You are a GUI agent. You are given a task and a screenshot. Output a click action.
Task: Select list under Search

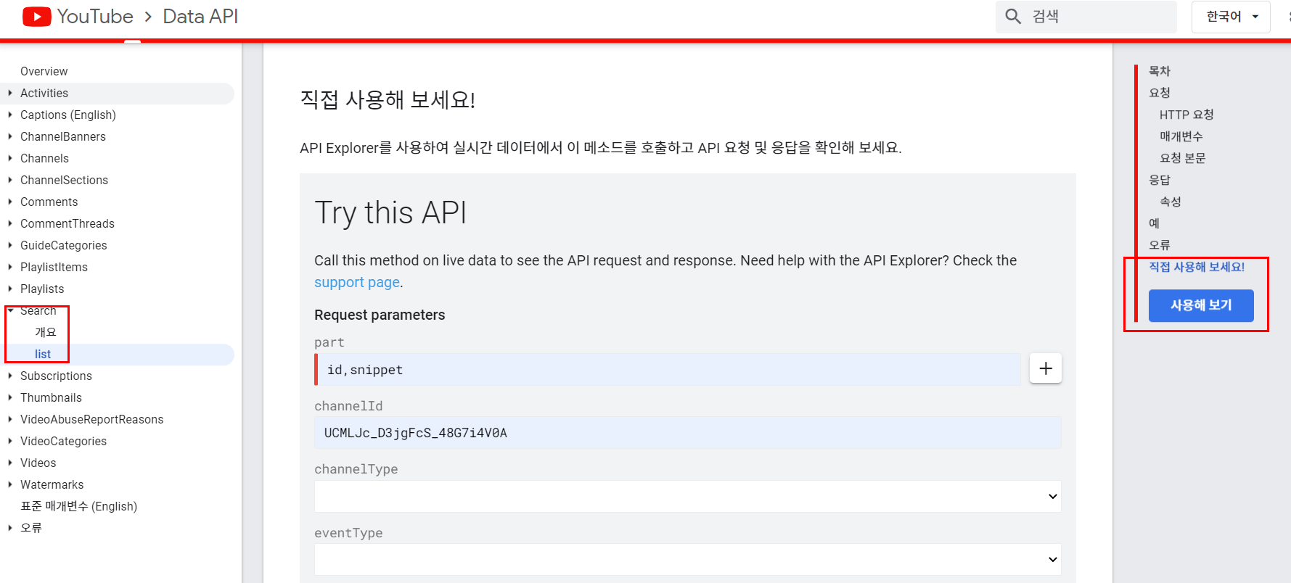pyautogui.click(x=43, y=354)
